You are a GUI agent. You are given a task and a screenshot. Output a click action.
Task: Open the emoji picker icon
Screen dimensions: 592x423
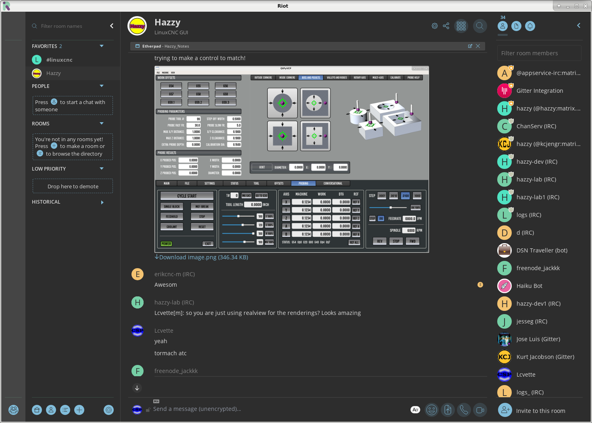[431, 410]
